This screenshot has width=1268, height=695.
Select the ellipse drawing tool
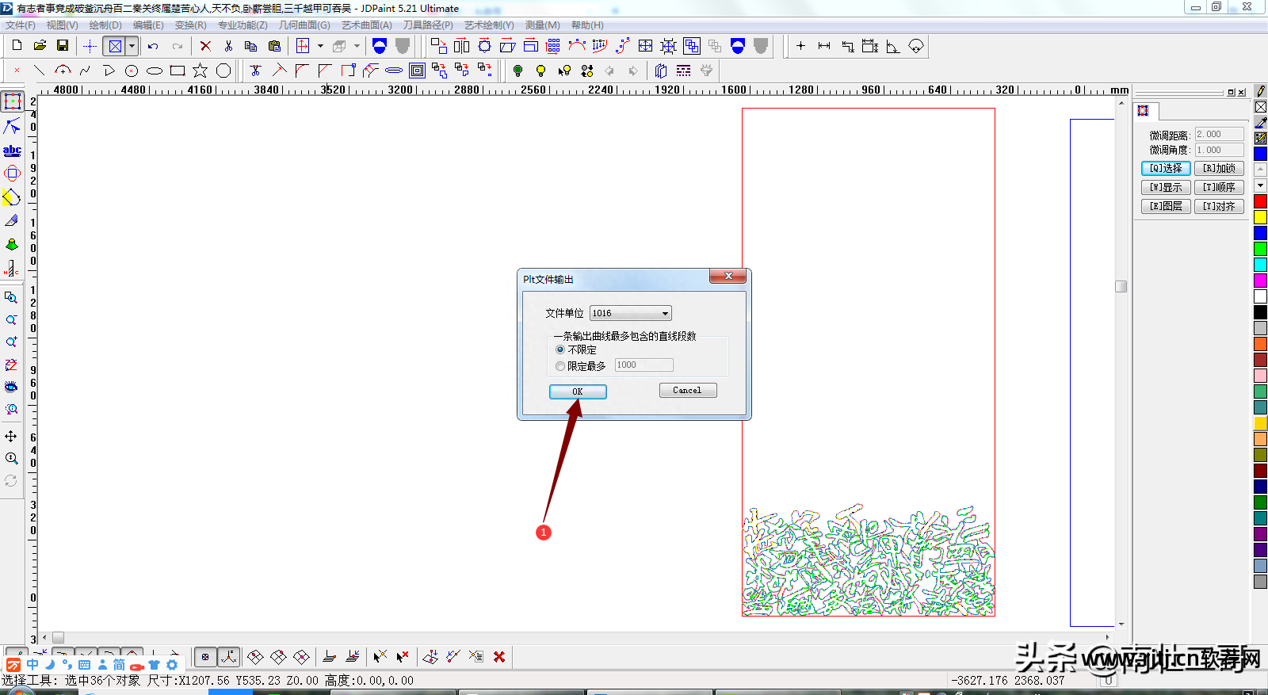pyautogui.click(x=155, y=71)
